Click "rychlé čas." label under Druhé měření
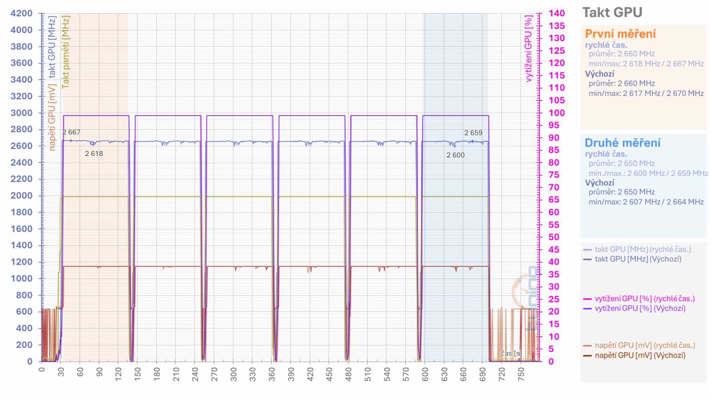The image size is (711, 399). pos(606,154)
